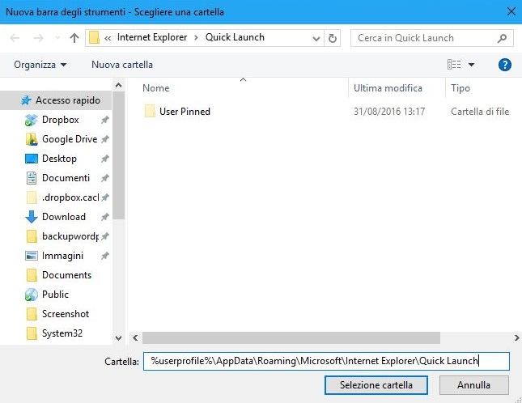Select the Download folder in sidebar
Image resolution: width=522 pixels, height=403 pixels.
[x=63, y=217]
